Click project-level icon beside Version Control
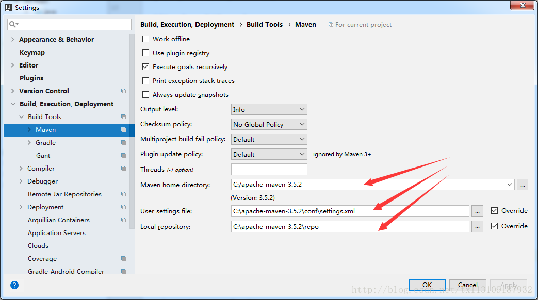 coord(123,91)
